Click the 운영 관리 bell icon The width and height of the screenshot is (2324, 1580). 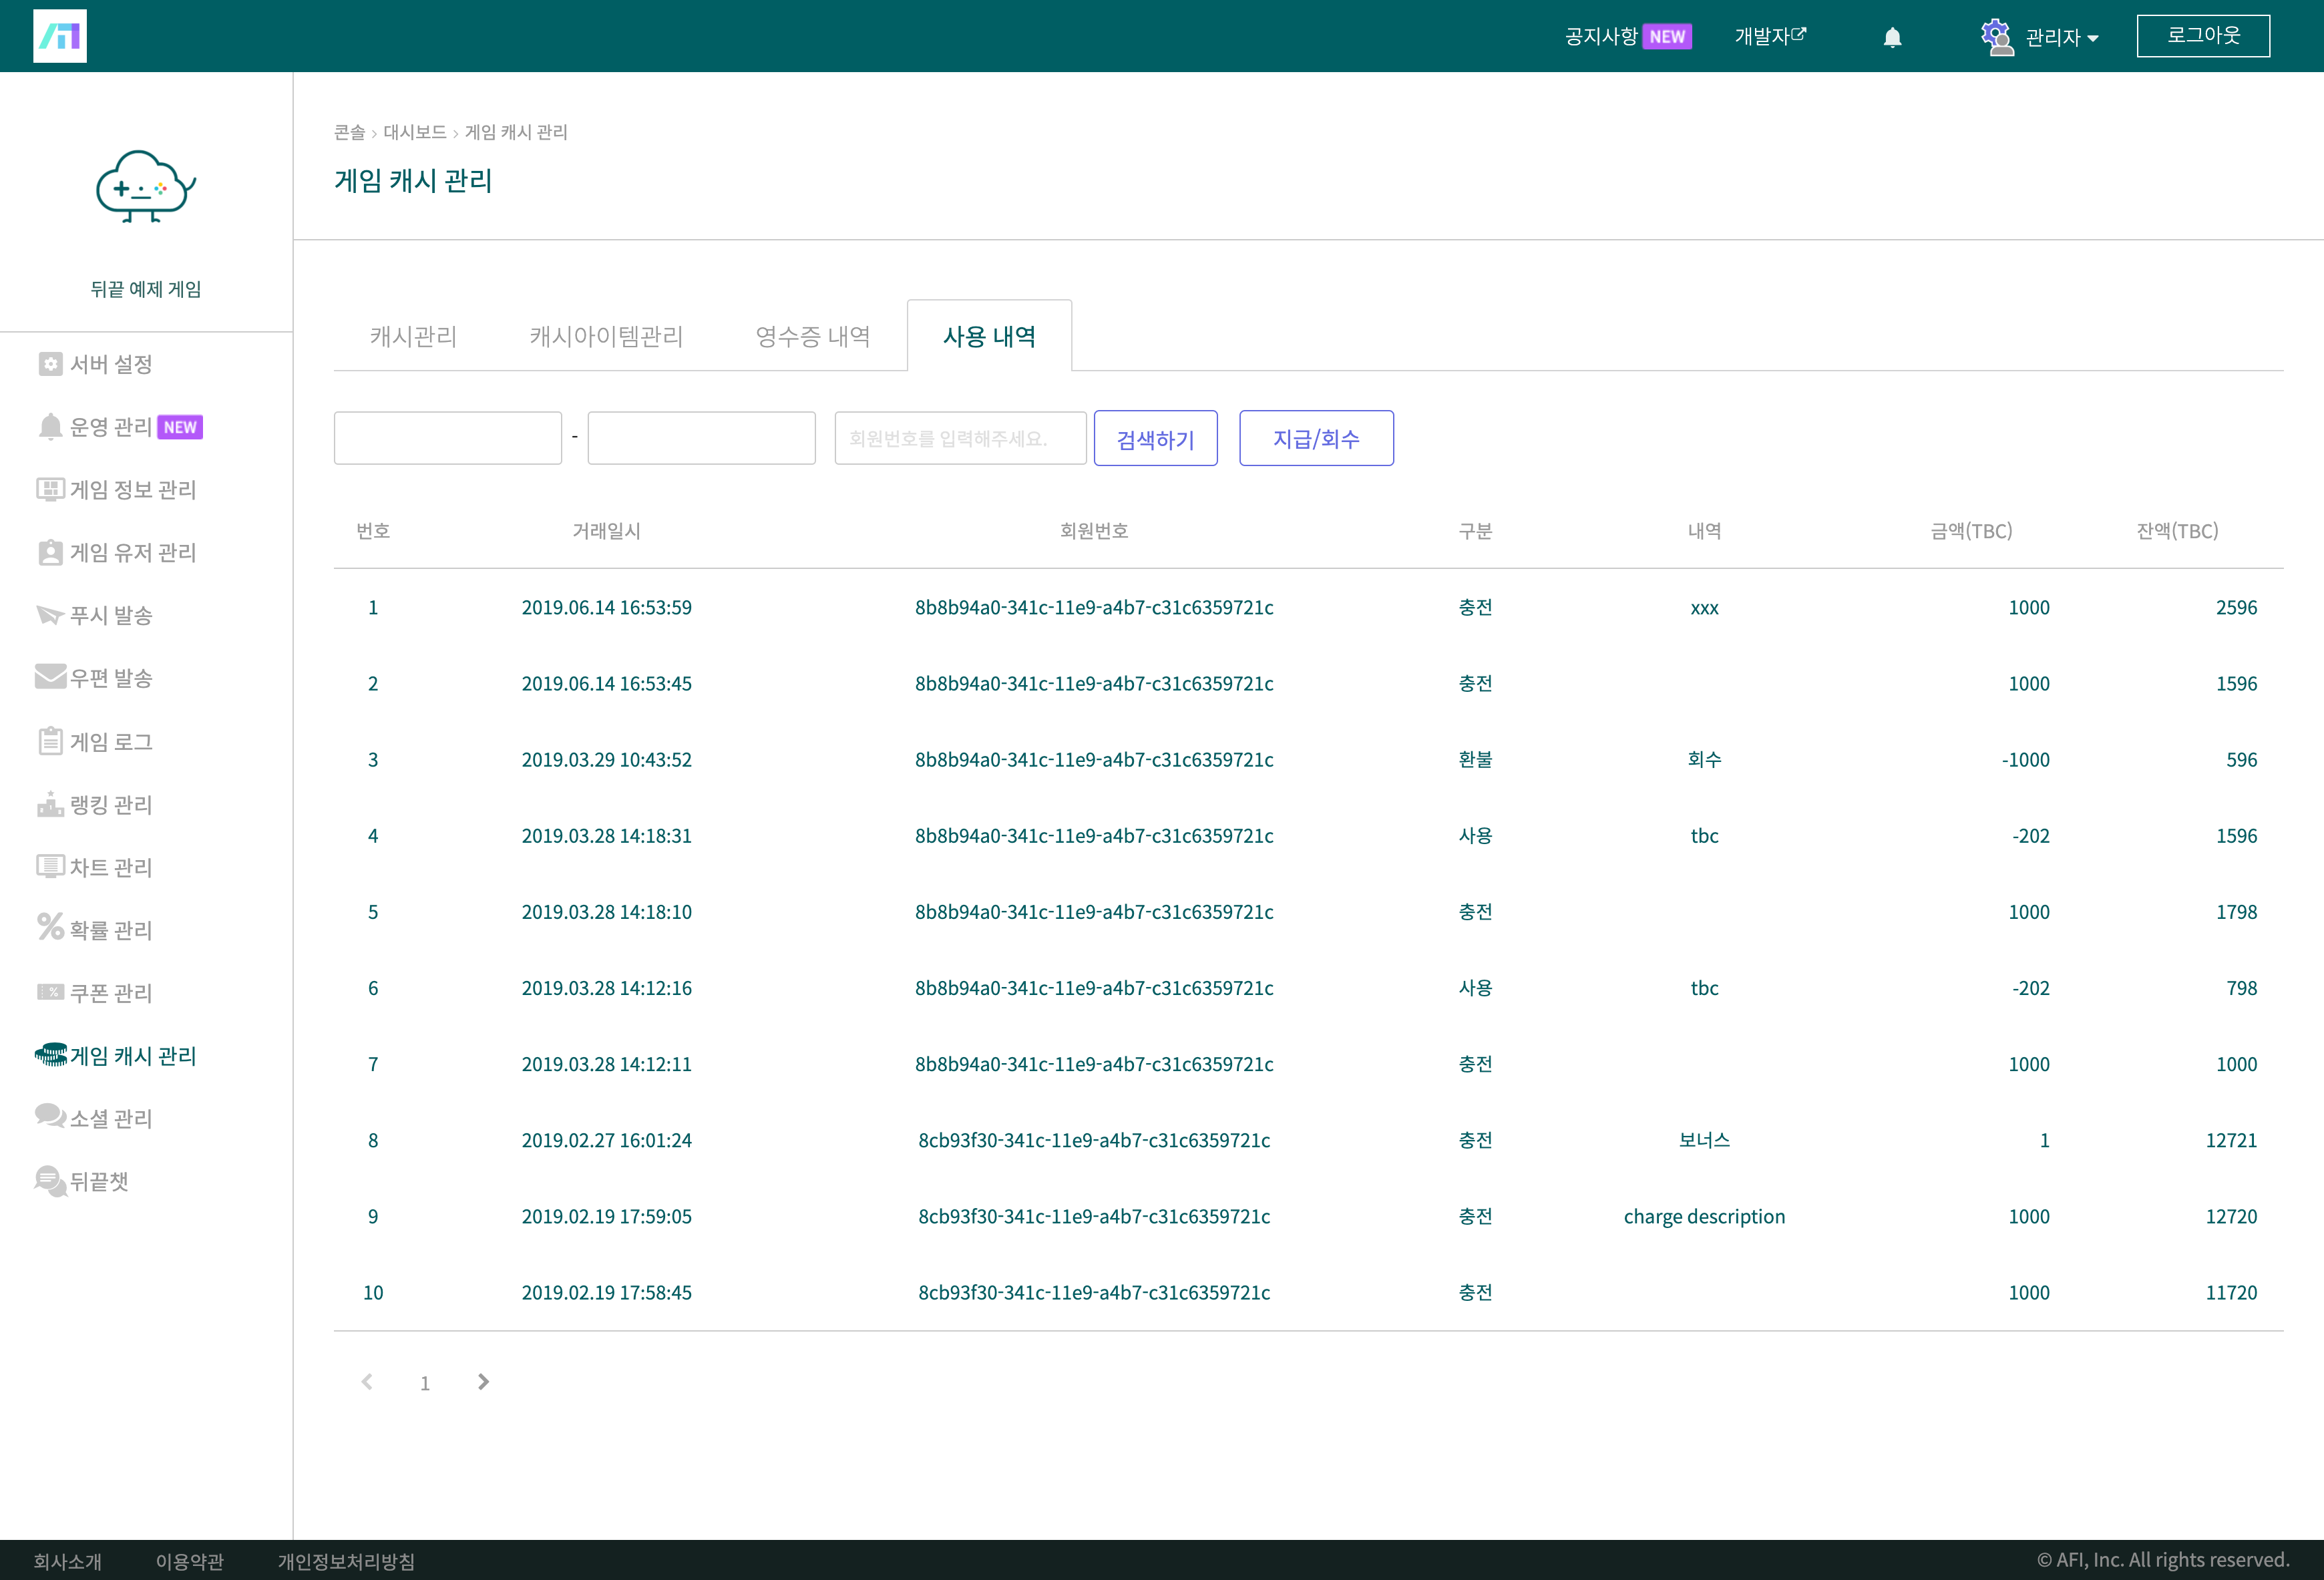(50, 427)
